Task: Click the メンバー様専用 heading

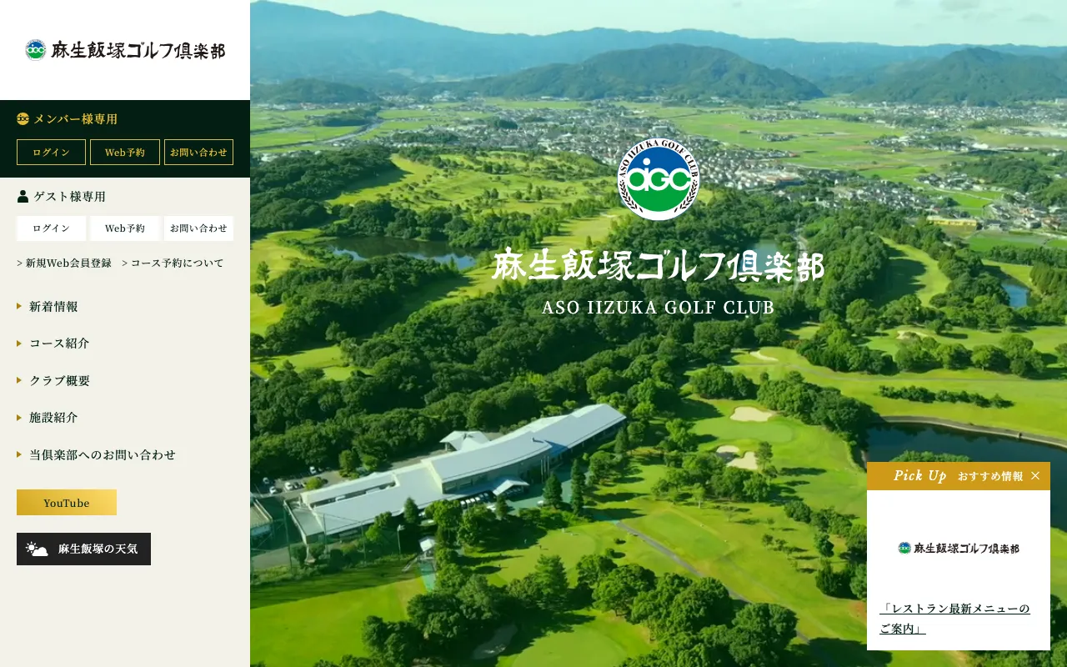Action: pos(75,118)
